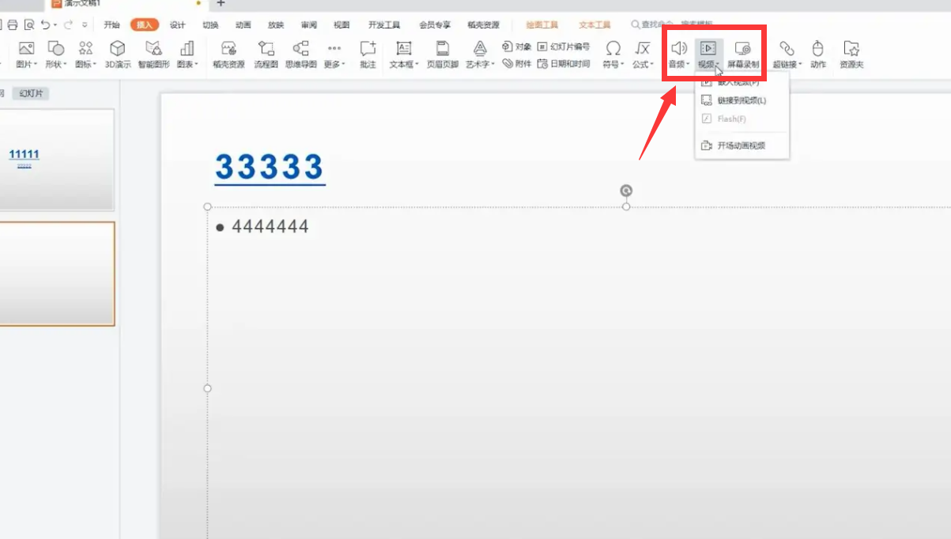
Task: Select the slide thumbnail titled 11111
Action: 55,160
